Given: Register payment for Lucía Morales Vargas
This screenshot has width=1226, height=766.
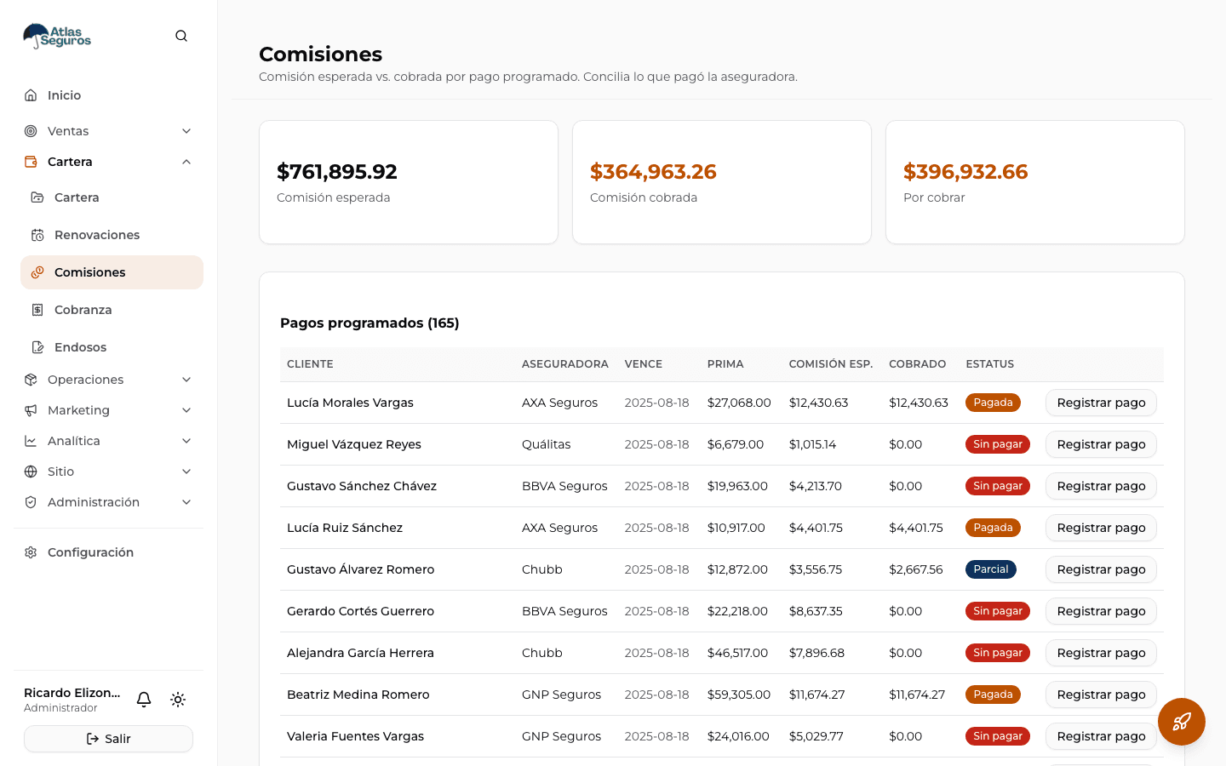Looking at the screenshot, I should point(1101,403).
